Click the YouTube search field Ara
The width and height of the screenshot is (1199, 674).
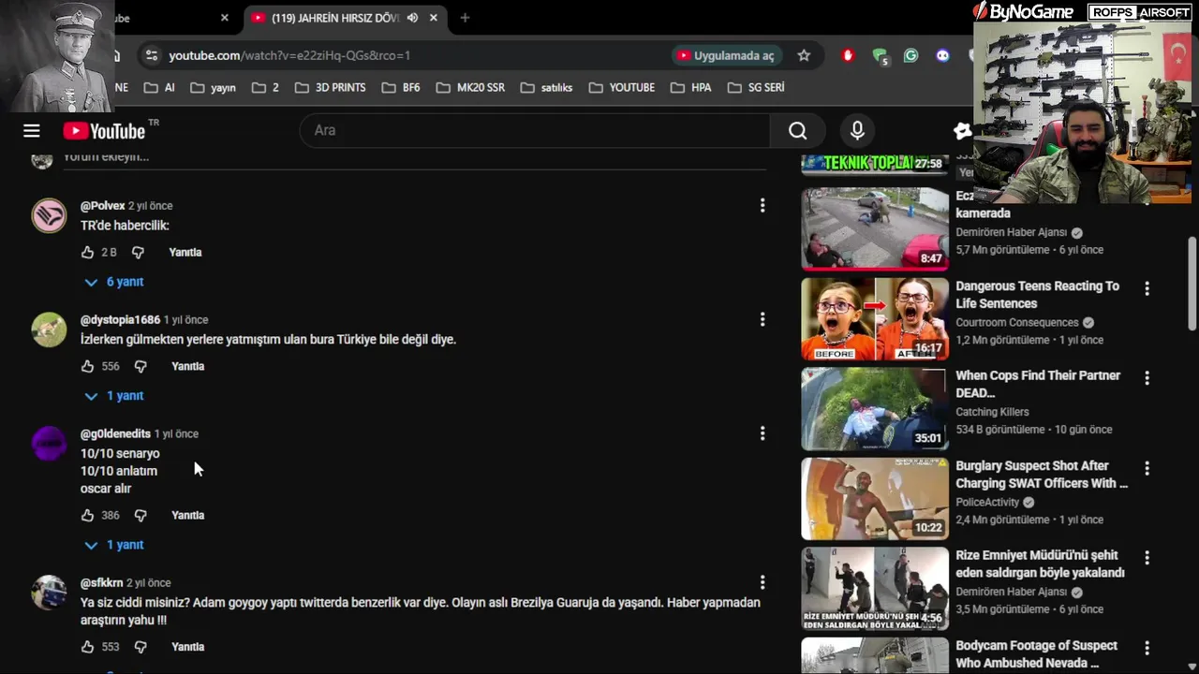point(535,131)
